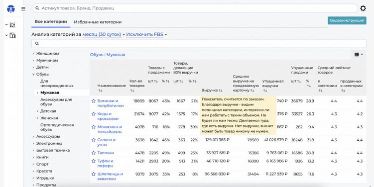Viewport: 374px width, 187px height.
Task: Sort by Кол-во товаров arrows
Action: click(132, 91)
